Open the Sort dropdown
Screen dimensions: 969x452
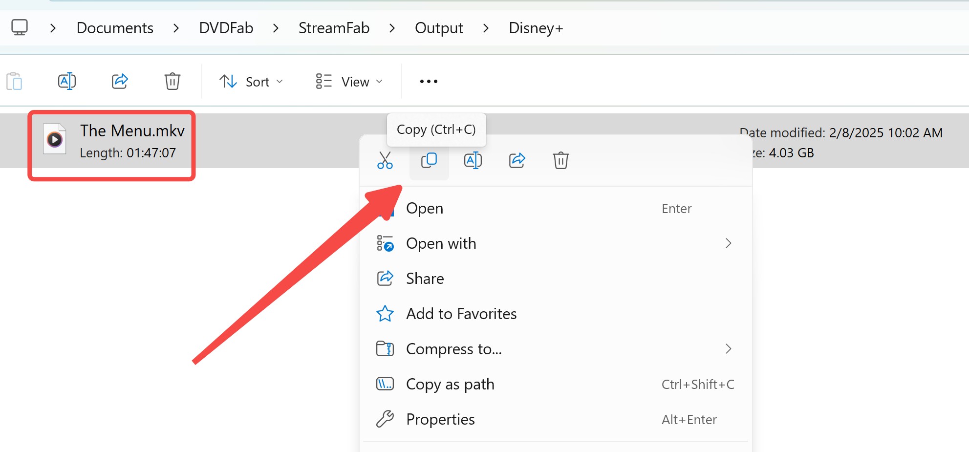click(x=251, y=82)
